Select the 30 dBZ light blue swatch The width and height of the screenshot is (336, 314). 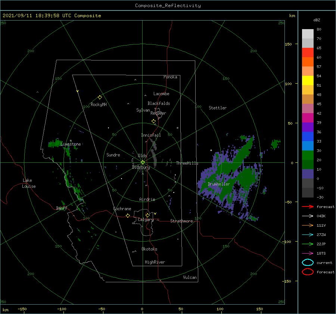(308, 146)
